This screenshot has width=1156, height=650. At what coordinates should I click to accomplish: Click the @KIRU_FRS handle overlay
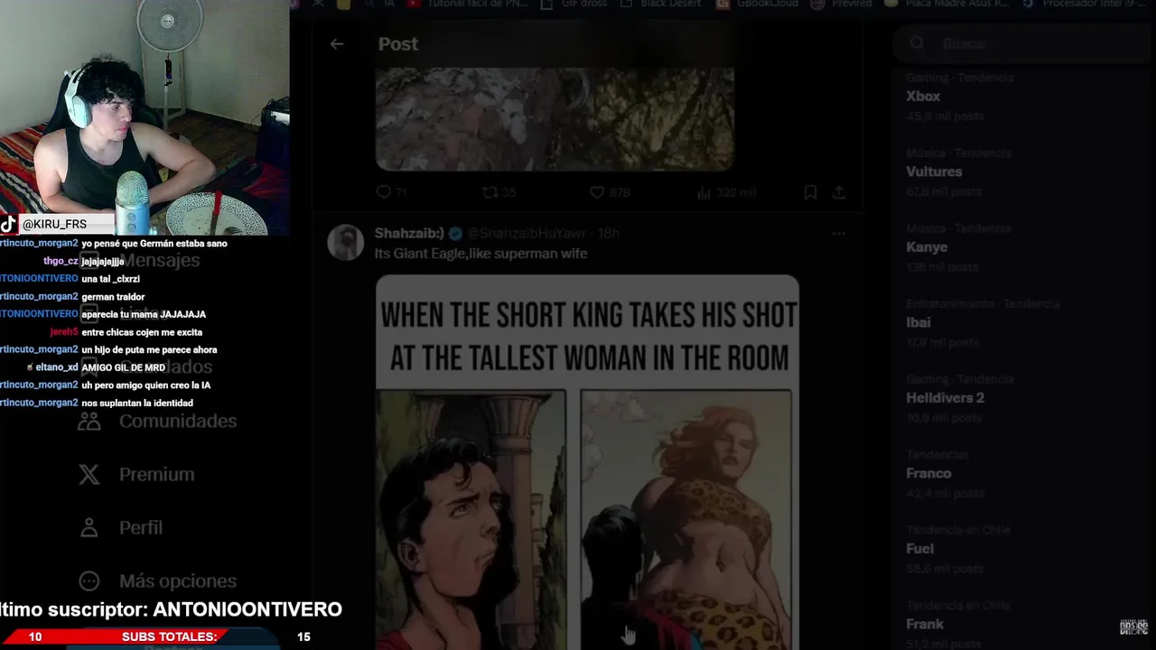pyautogui.click(x=55, y=224)
